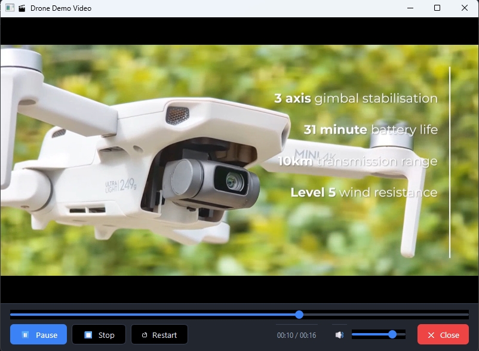
Task: Click the volume slider handle
Action: tap(392, 334)
